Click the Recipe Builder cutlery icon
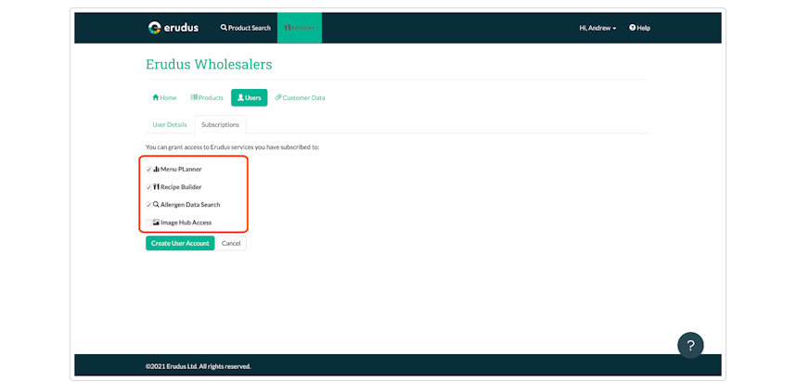Image resolution: width=796 pixels, height=382 pixels. point(157,186)
